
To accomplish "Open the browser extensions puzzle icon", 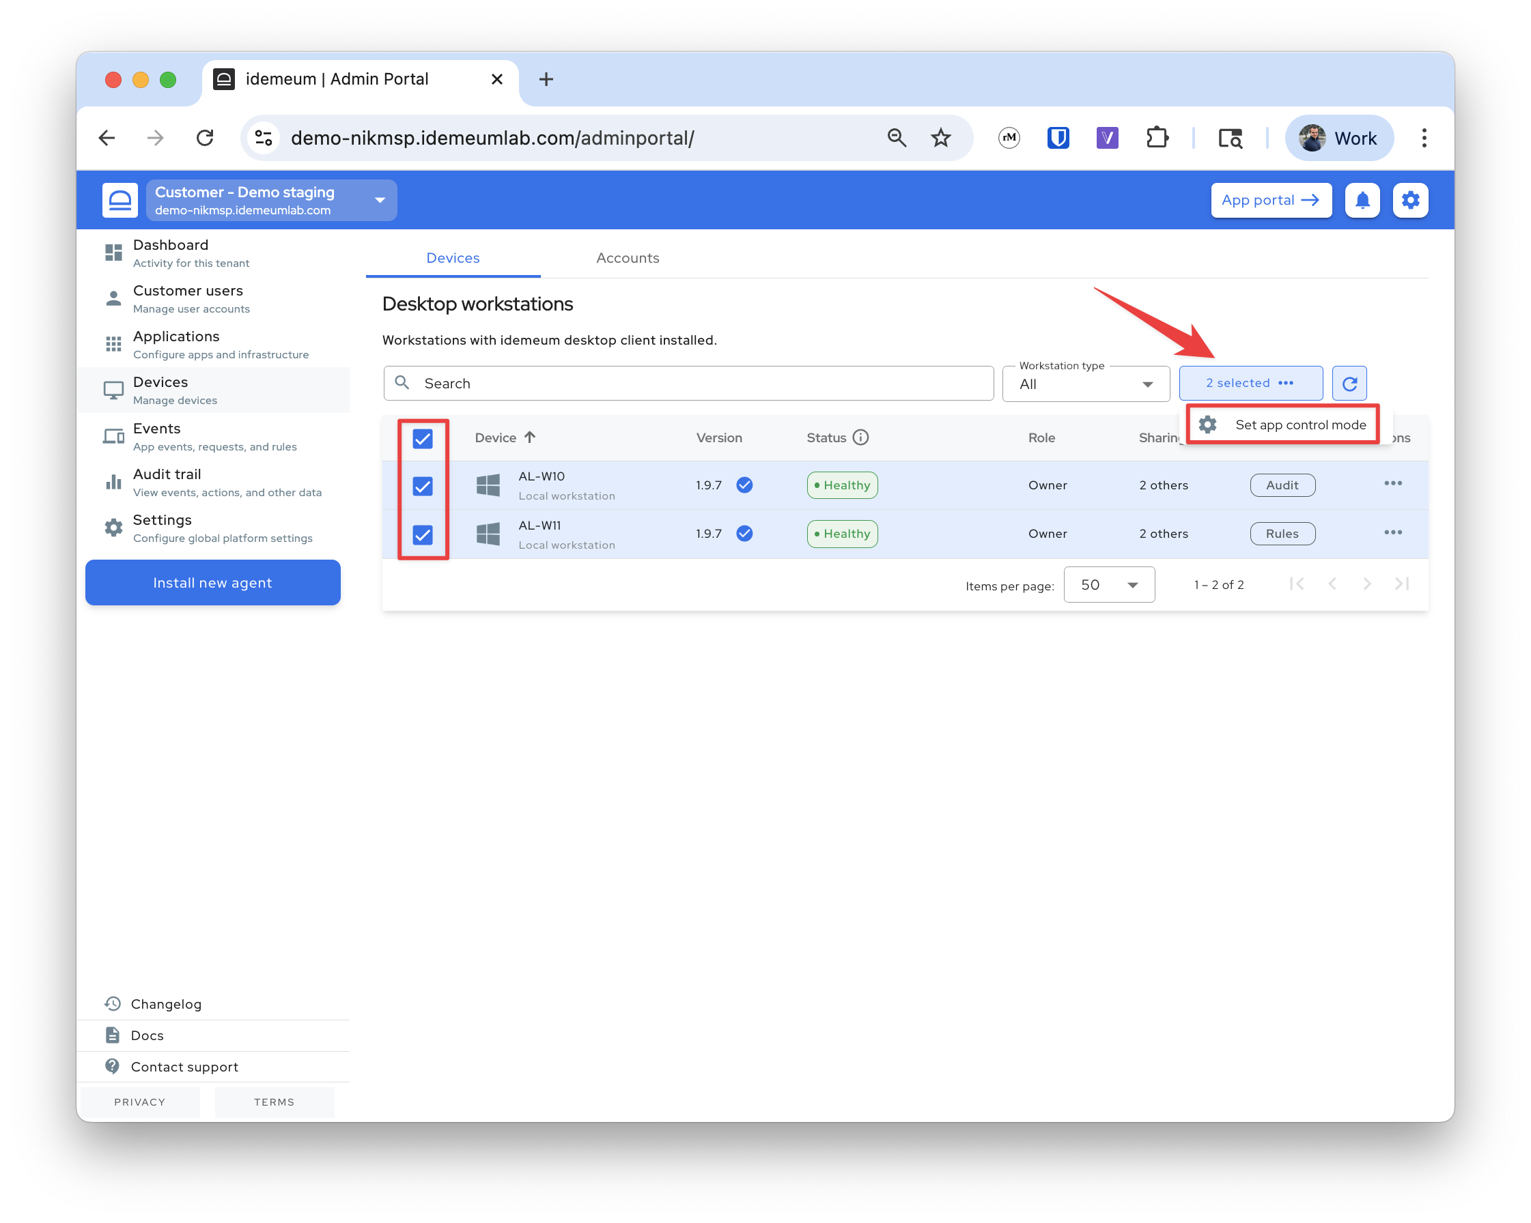I will click(1157, 138).
